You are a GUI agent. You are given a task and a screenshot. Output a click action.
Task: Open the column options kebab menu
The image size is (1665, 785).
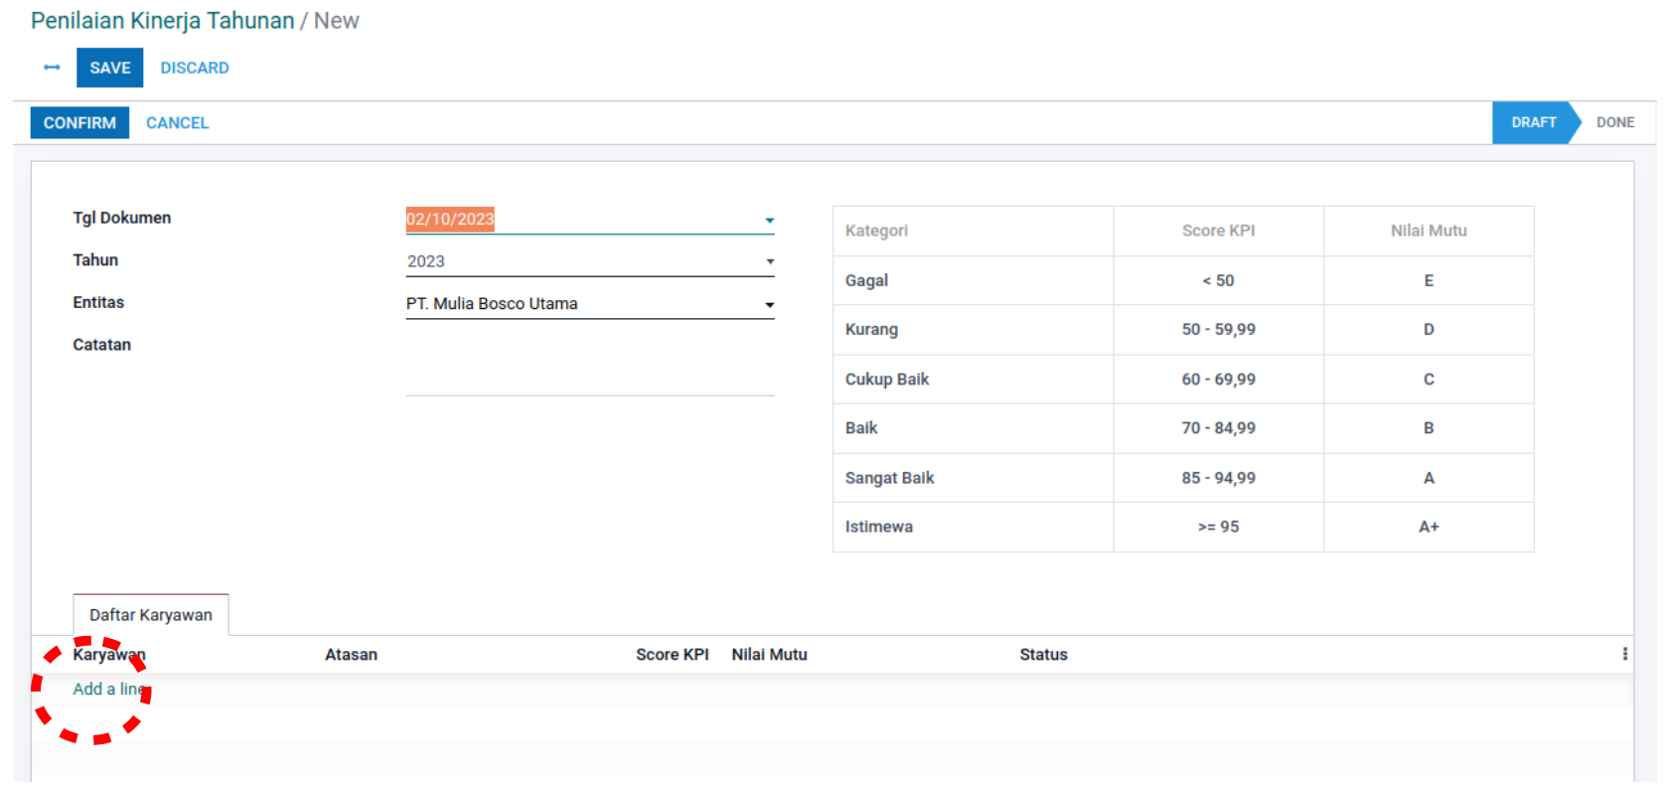click(1624, 654)
